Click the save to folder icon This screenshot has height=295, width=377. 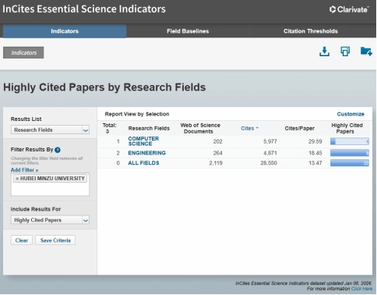pos(366,52)
